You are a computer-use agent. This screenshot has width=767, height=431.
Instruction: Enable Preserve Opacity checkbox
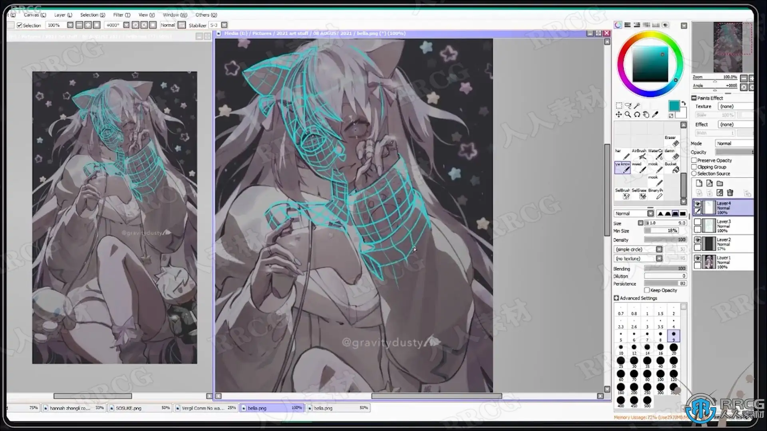pos(694,160)
